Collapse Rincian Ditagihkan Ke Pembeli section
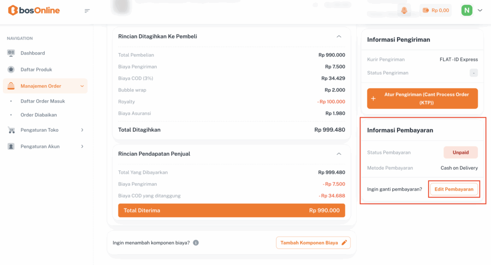This screenshot has width=491, height=265. coord(339,36)
